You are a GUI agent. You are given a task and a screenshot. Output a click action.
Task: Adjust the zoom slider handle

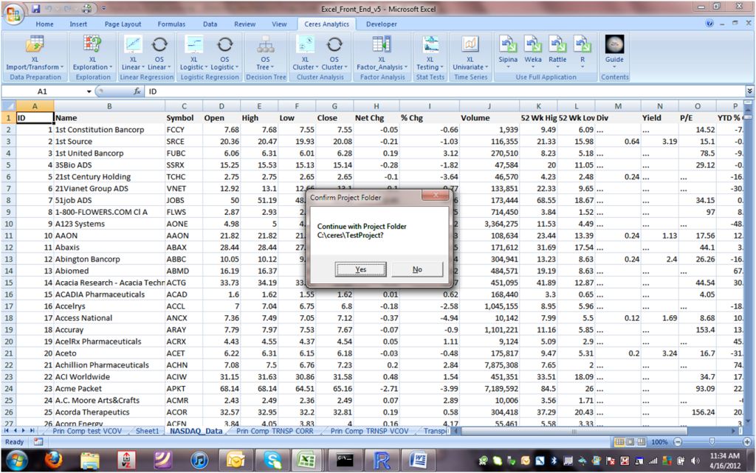(x=712, y=442)
